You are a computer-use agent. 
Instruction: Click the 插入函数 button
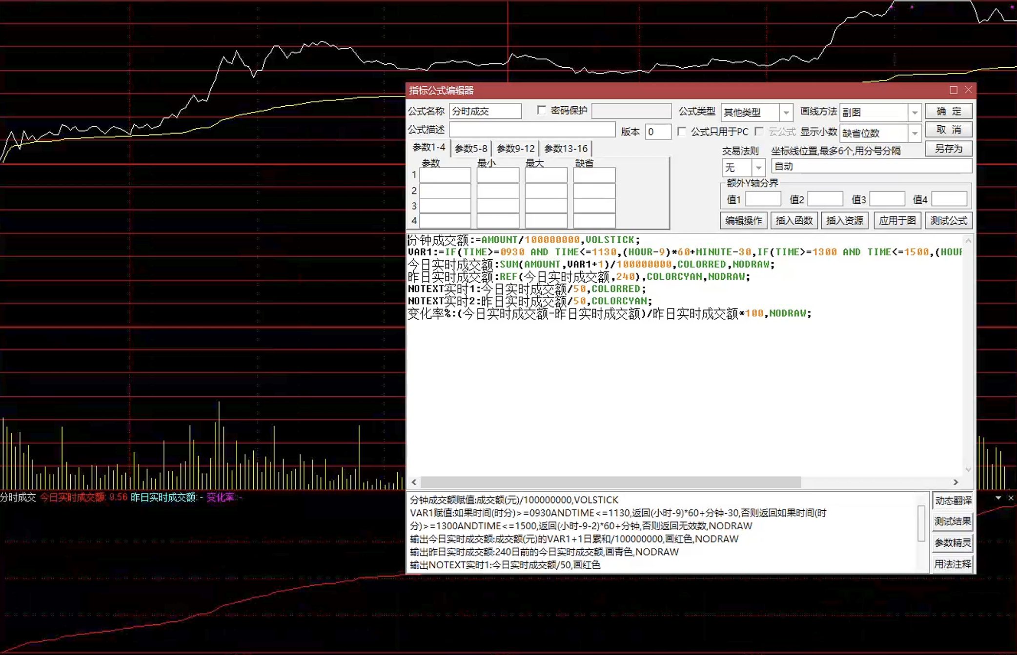point(794,221)
